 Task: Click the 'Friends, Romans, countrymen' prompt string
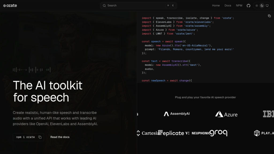click(196, 49)
